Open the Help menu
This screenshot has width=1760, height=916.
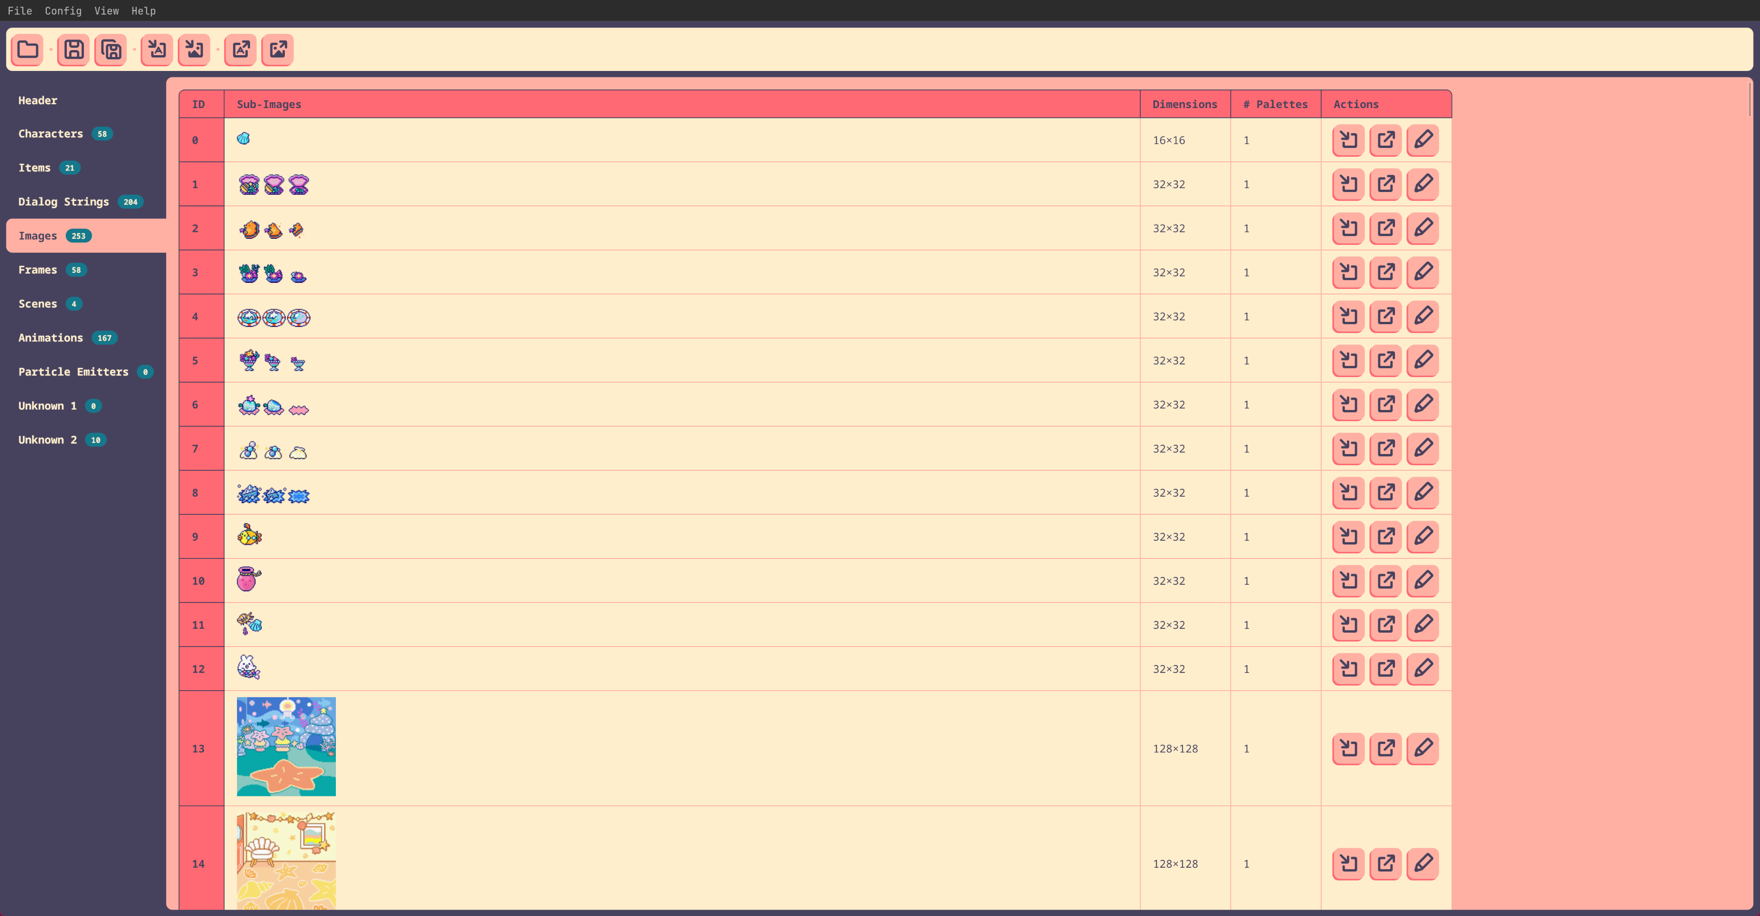pyautogui.click(x=143, y=11)
